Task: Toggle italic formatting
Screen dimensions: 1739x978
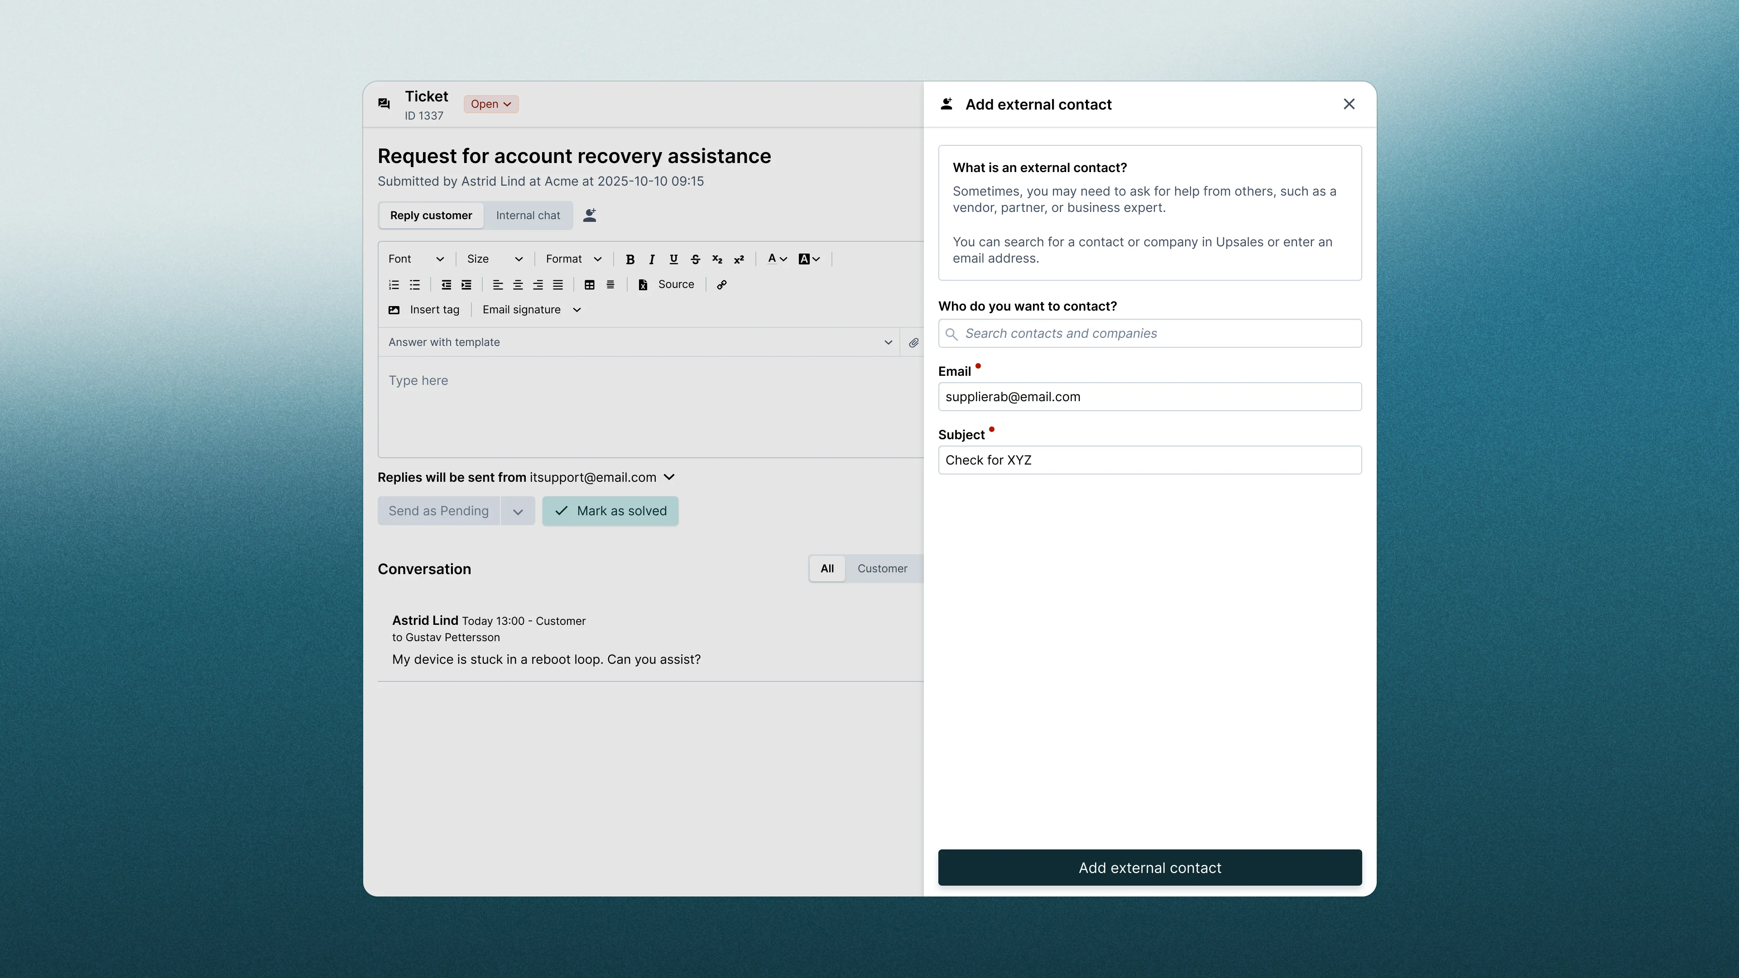Action: (652, 259)
